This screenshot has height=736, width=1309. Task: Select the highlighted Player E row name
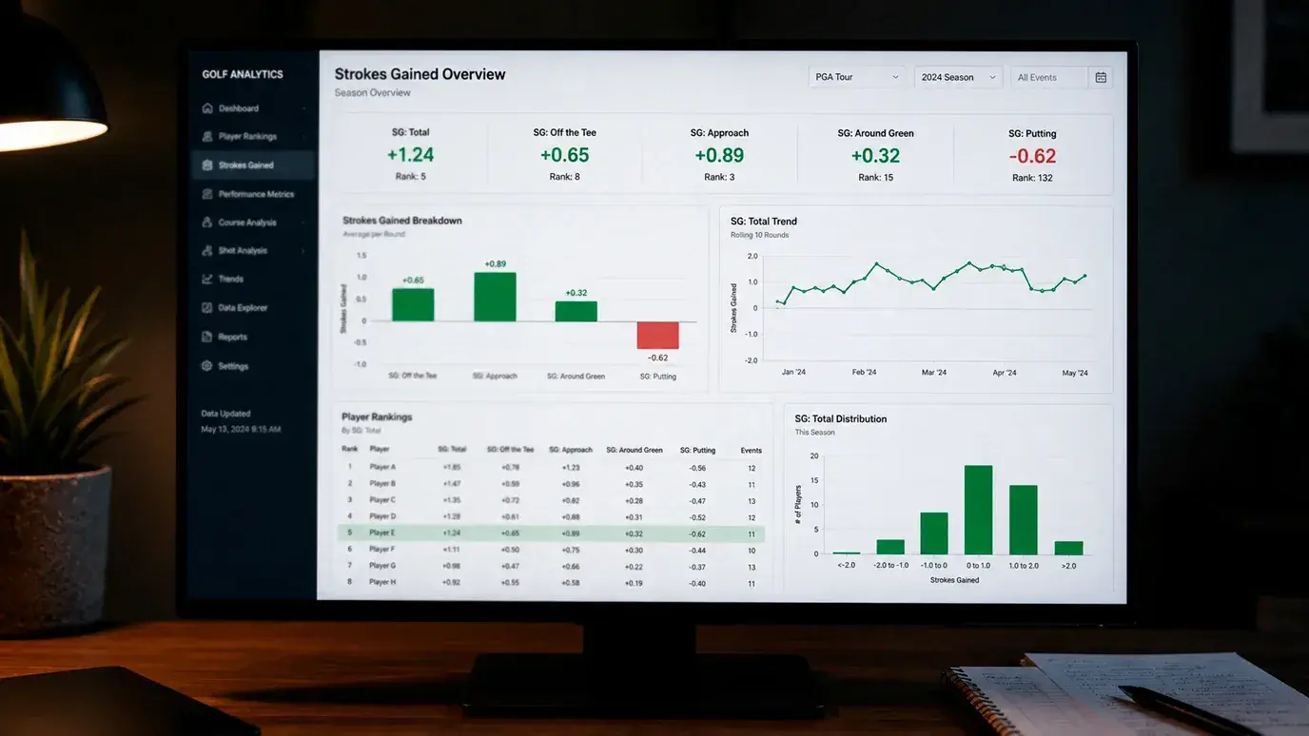tap(382, 533)
